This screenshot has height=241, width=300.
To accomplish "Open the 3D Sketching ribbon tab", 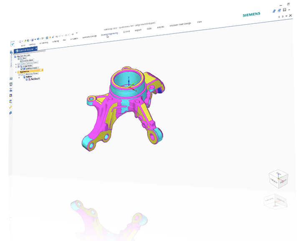I will (44, 43).
